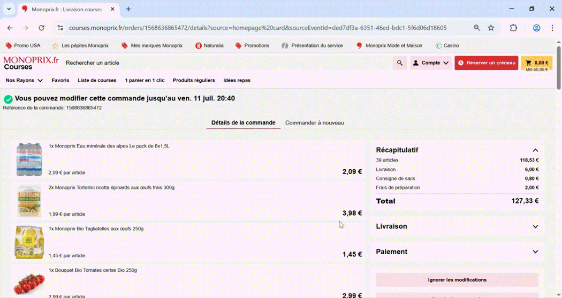562x298 pixels.
Task: Open the Nos Rayons dropdown menu
Action: point(24,80)
